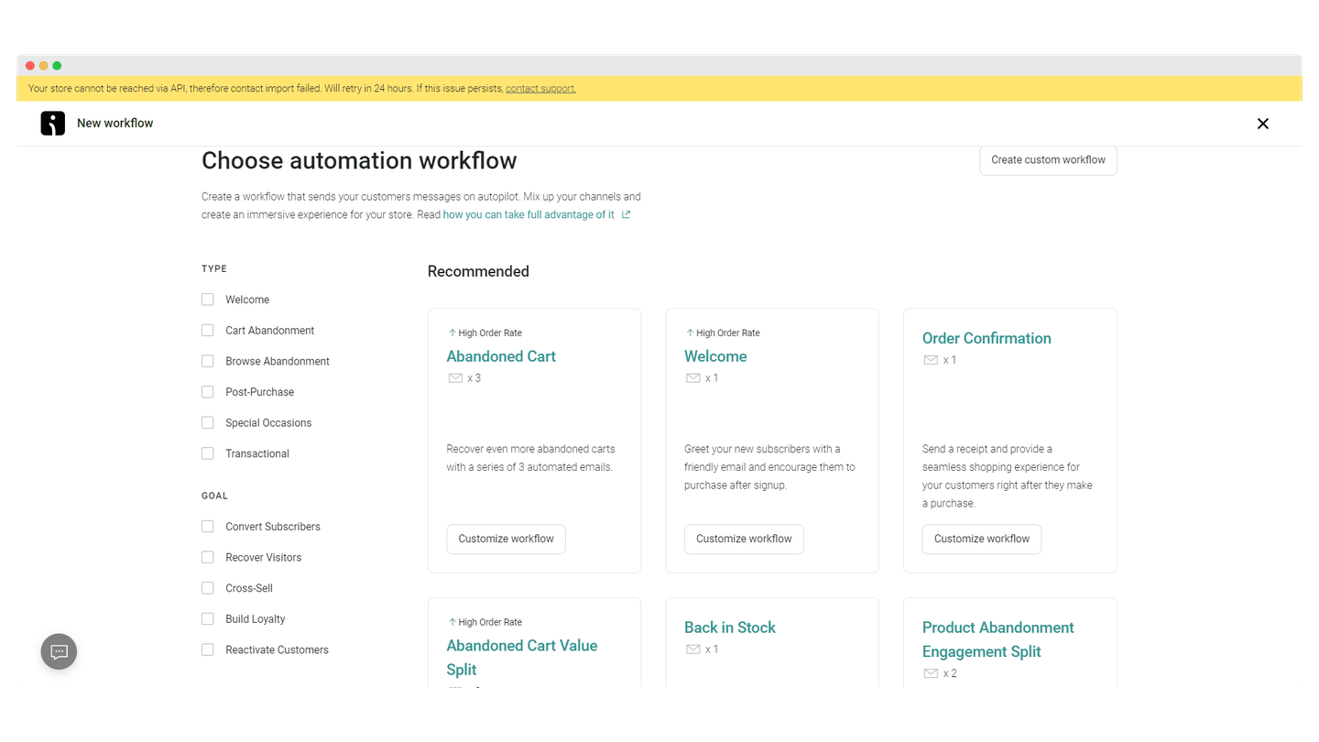Close the New workflow page with X

[1262, 124]
